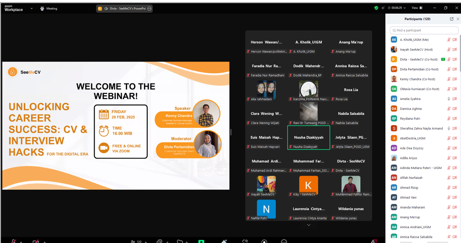The image size is (461, 243).
Task: Select Rani Br Tumeang PGSD video tile
Action: (x=309, y=114)
